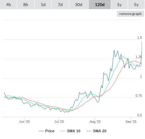Switch chart to the 30d range
This screenshot has height=139, width=145.
coord(79,5)
